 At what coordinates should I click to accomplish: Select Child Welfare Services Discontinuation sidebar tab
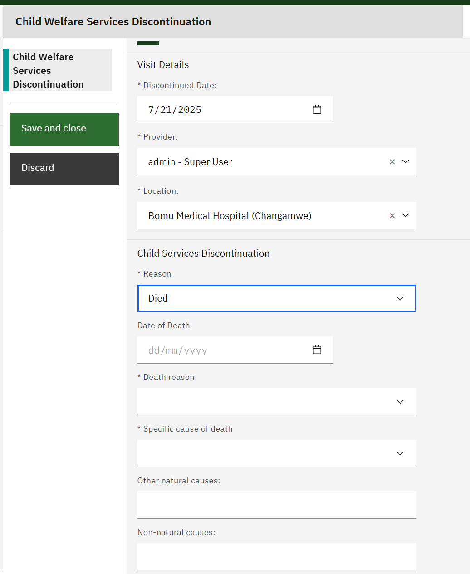click(x=58, y=70)
